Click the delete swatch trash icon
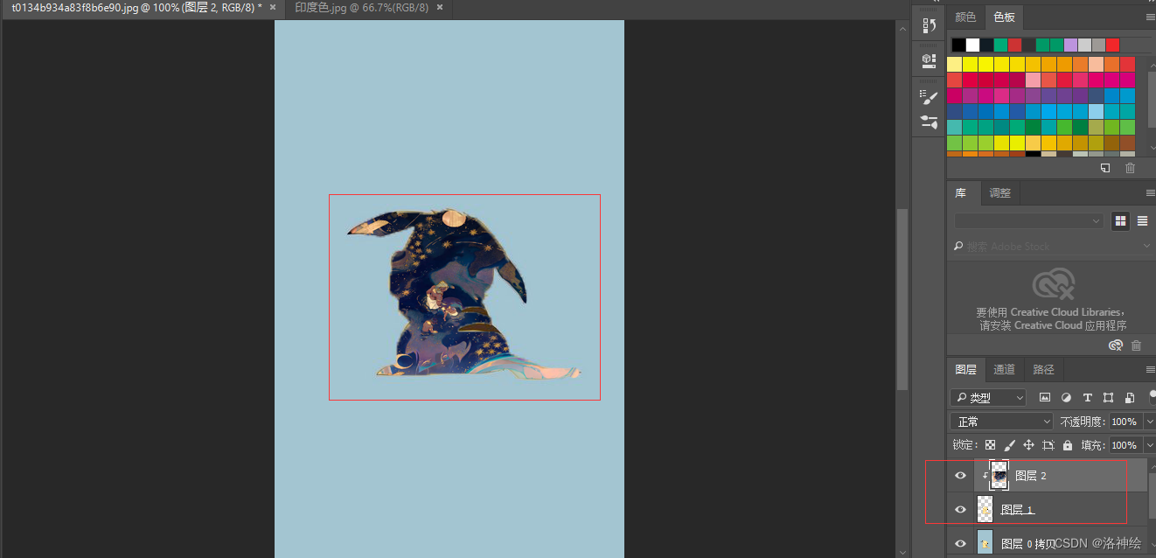 click(x=1130, y=168)
